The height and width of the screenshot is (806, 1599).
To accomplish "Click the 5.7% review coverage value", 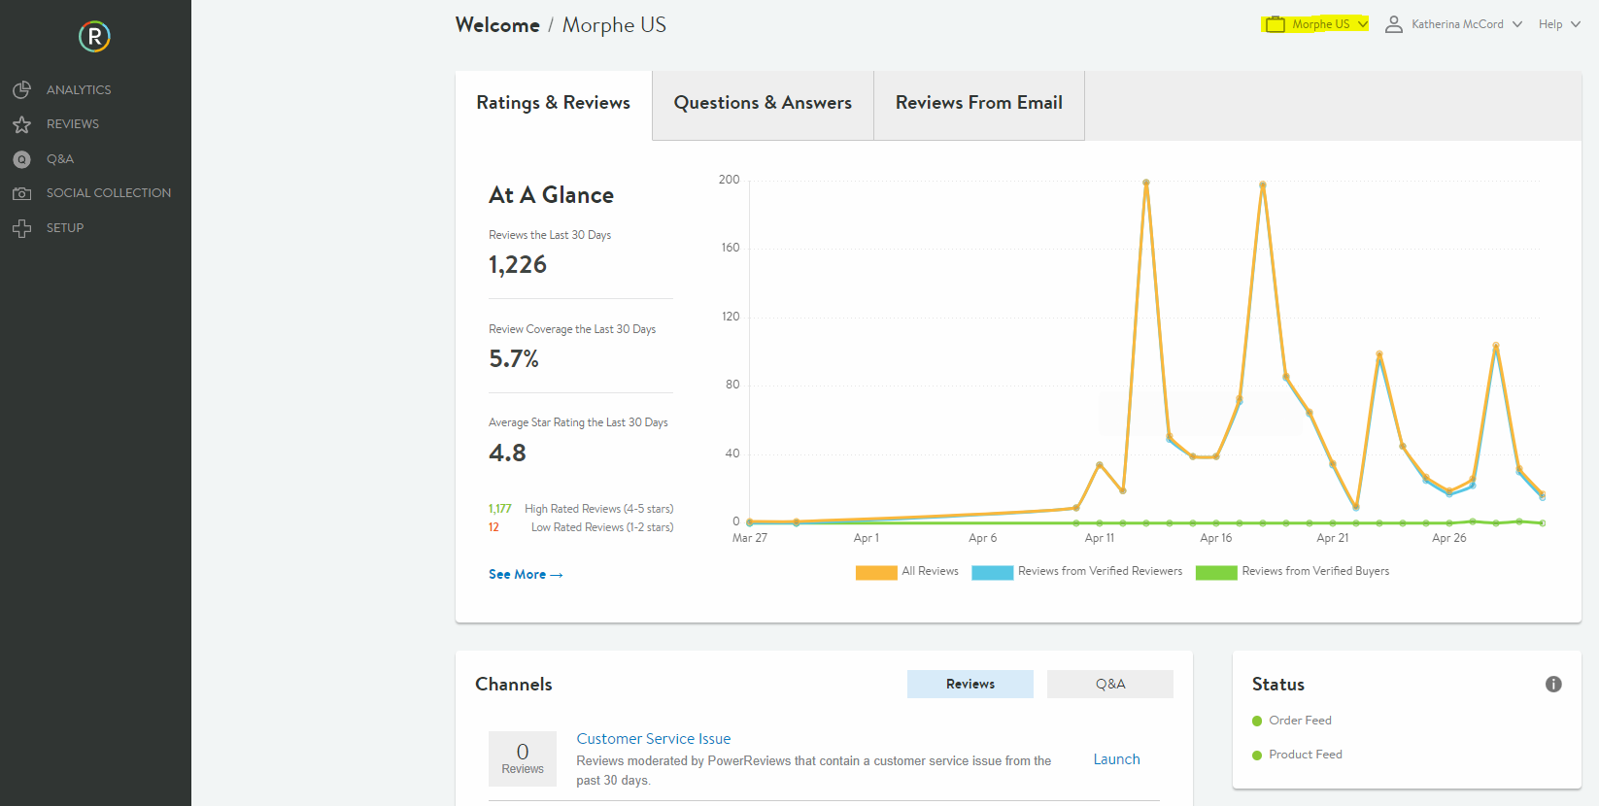I will (x=514, y=359).
